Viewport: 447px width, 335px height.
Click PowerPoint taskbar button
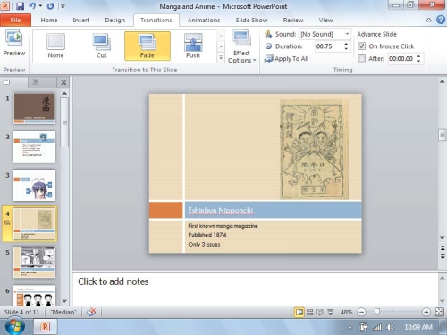(45, 327)
